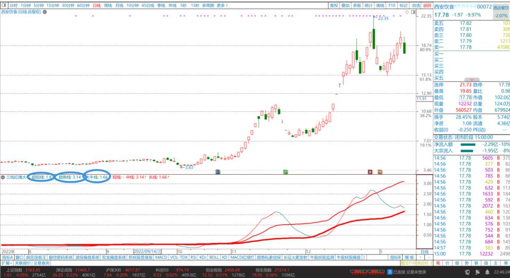Open the 模板 template tab
Screen dimensions: 510x278
click(409, 257)
